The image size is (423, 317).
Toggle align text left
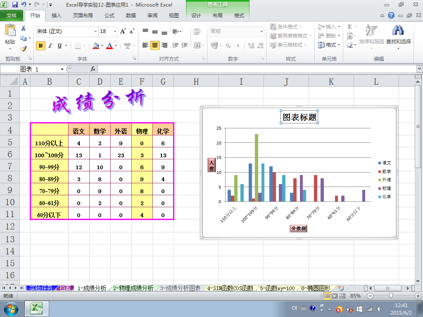145,45
